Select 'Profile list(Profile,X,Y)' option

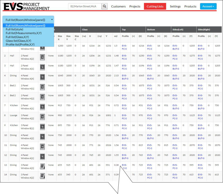pos(20,44)
